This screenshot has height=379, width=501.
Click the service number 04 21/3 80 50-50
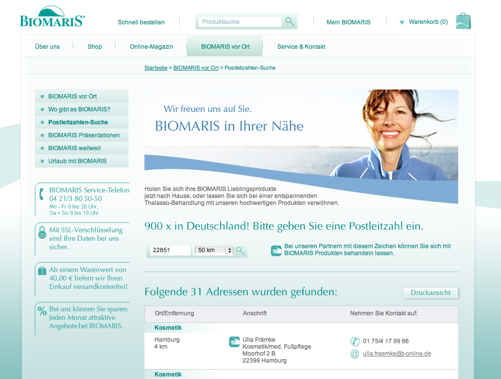pyautogui.click(x=76, y=198)
